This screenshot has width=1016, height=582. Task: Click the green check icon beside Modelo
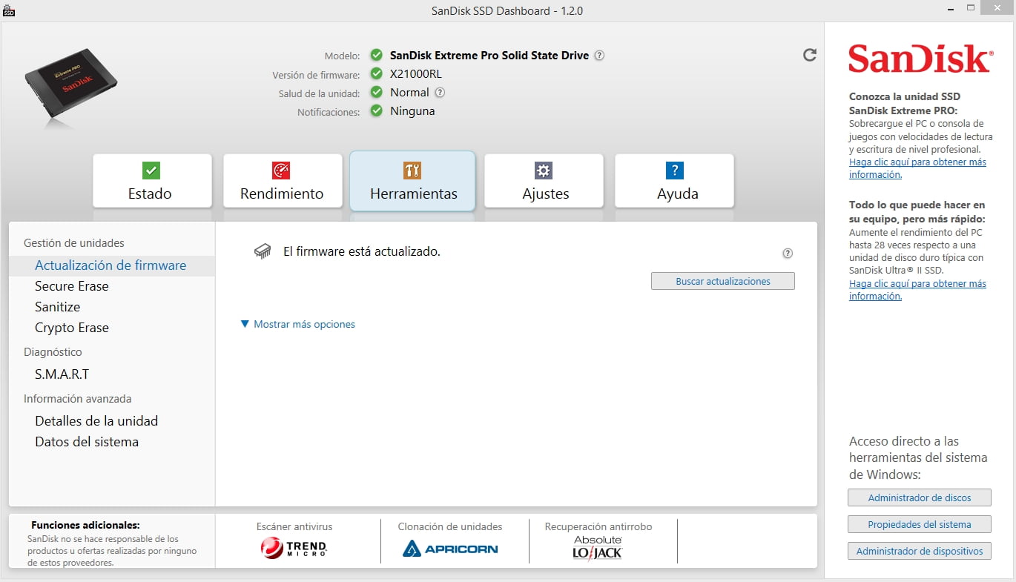click(377, 56)
